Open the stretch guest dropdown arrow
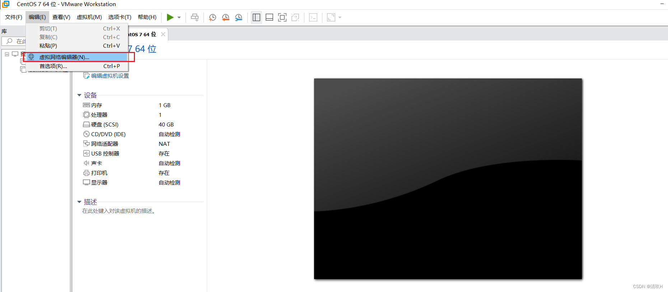 (x=340, y=18)
